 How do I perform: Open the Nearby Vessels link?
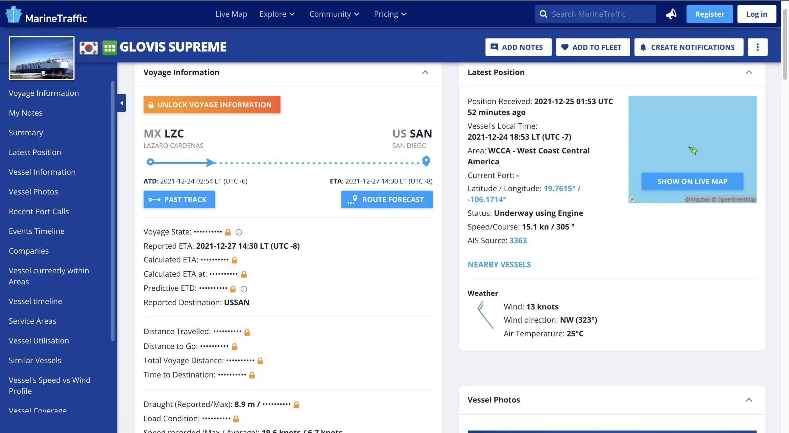click(x=499, y=264)
